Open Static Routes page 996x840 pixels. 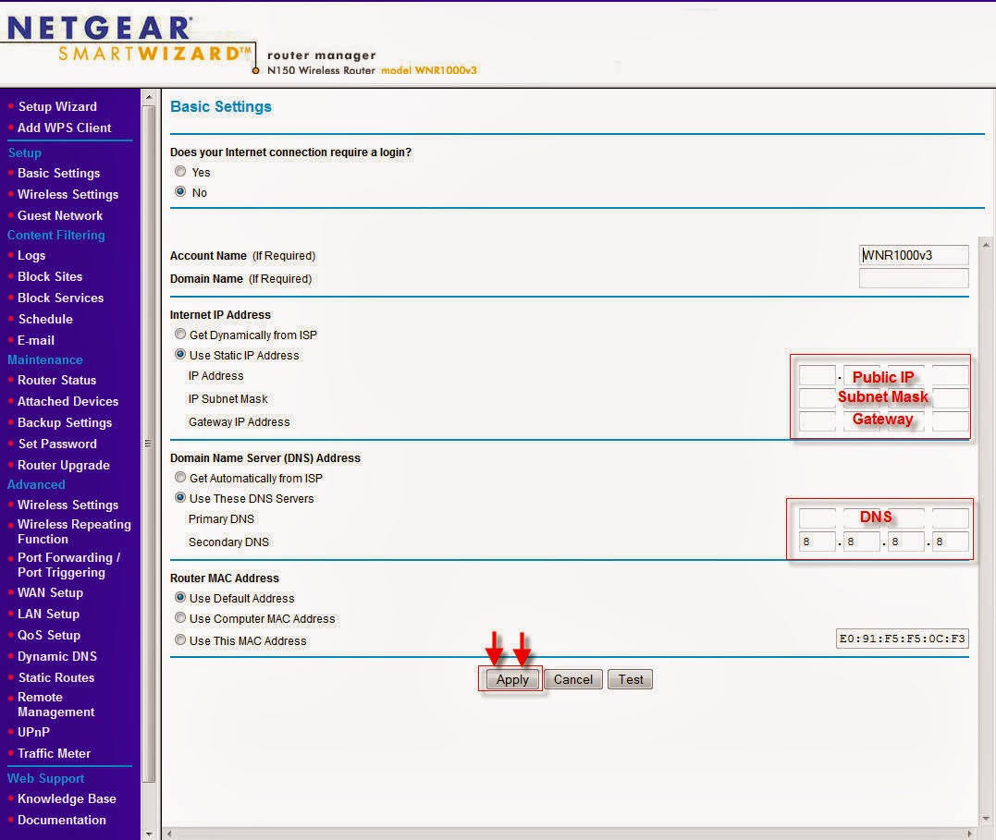[x=55, y=678]
